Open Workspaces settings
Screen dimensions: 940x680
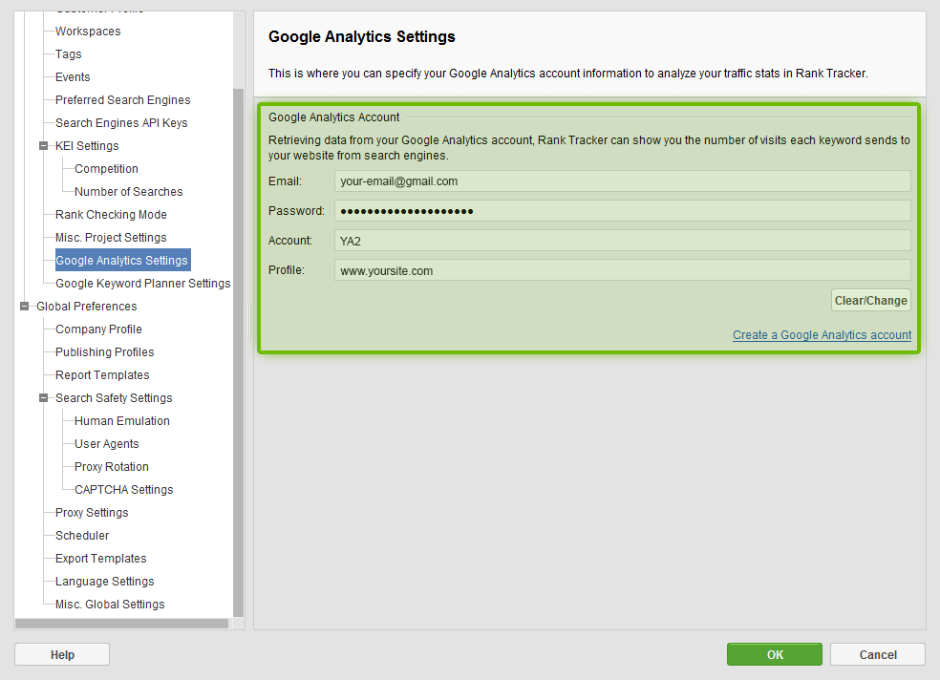(x=88, y=32)
